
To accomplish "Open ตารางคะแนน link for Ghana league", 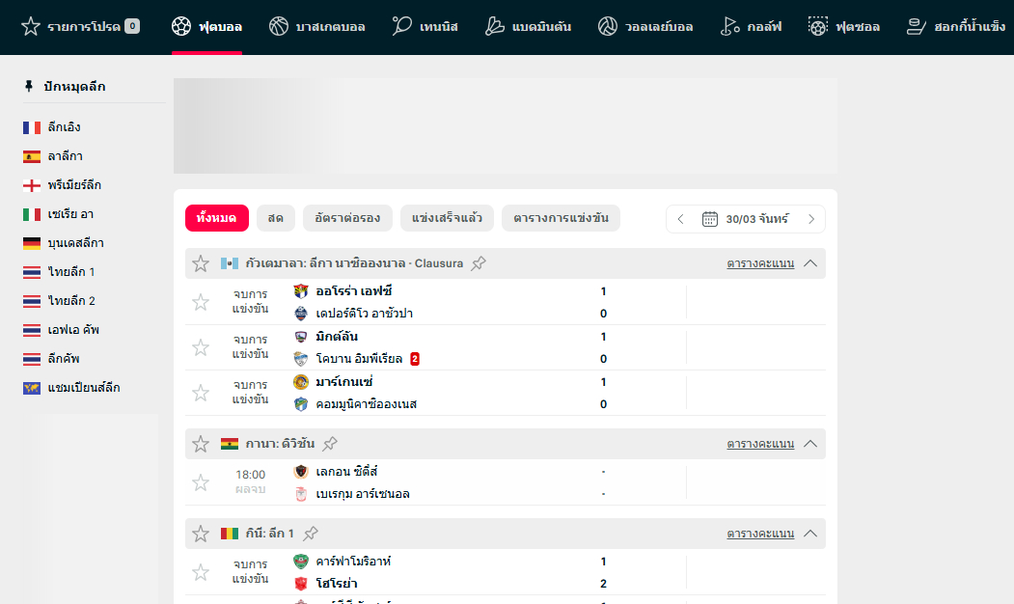I will click(760, 444).
